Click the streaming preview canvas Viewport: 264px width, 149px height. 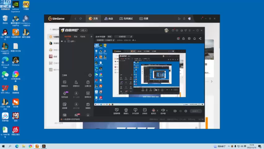pos(149,74)
